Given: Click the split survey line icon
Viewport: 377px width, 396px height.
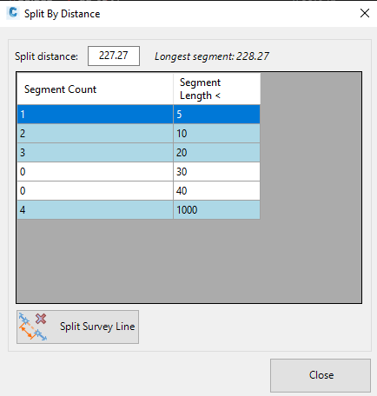Looking at the screenshot, I should 33,327.
